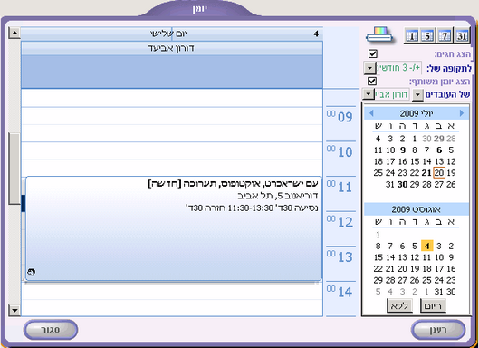This screenshot has width=479, height=348.
Task: Click the סגור close button
Action: [x=51, y=330]
